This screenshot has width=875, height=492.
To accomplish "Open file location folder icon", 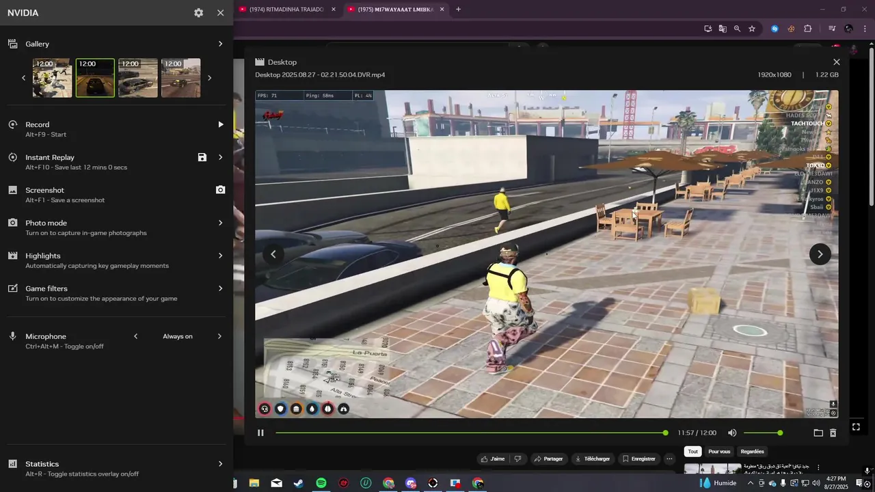I will 818,433.
